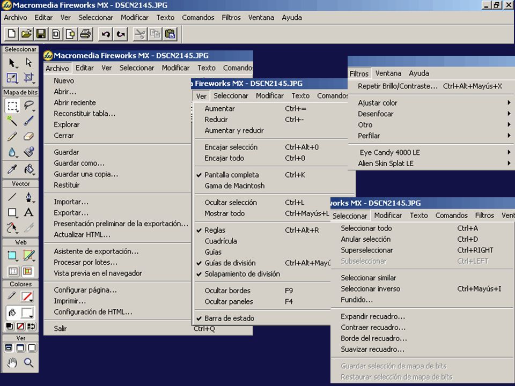Viewport: 515px width, 386px height.
Task: Select the Rectangle vector tool
Action: 12,212
